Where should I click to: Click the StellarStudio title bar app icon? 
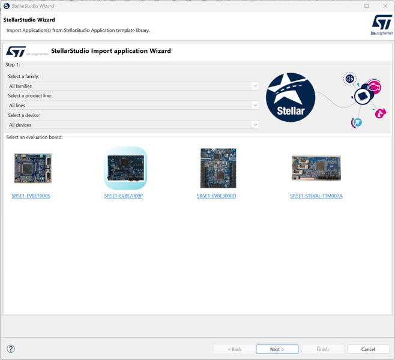tap(7, 6)
